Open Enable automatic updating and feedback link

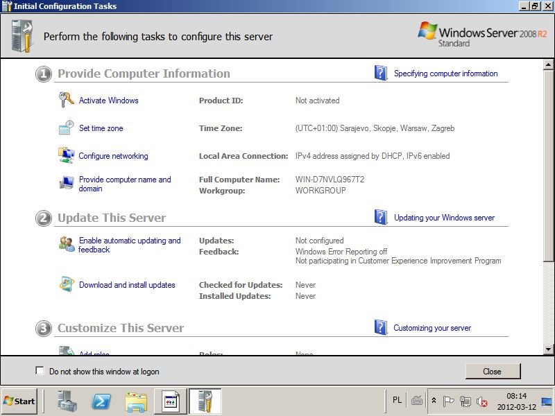(129, 245)
